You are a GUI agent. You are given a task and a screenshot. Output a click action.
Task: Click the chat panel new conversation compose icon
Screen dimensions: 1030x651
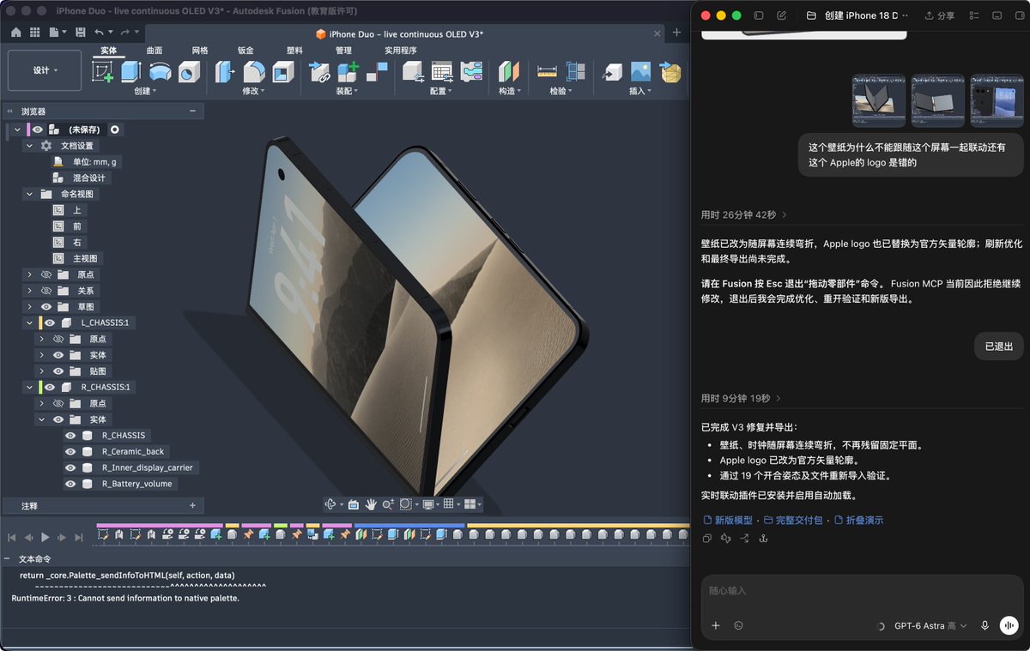pos(781,15)
